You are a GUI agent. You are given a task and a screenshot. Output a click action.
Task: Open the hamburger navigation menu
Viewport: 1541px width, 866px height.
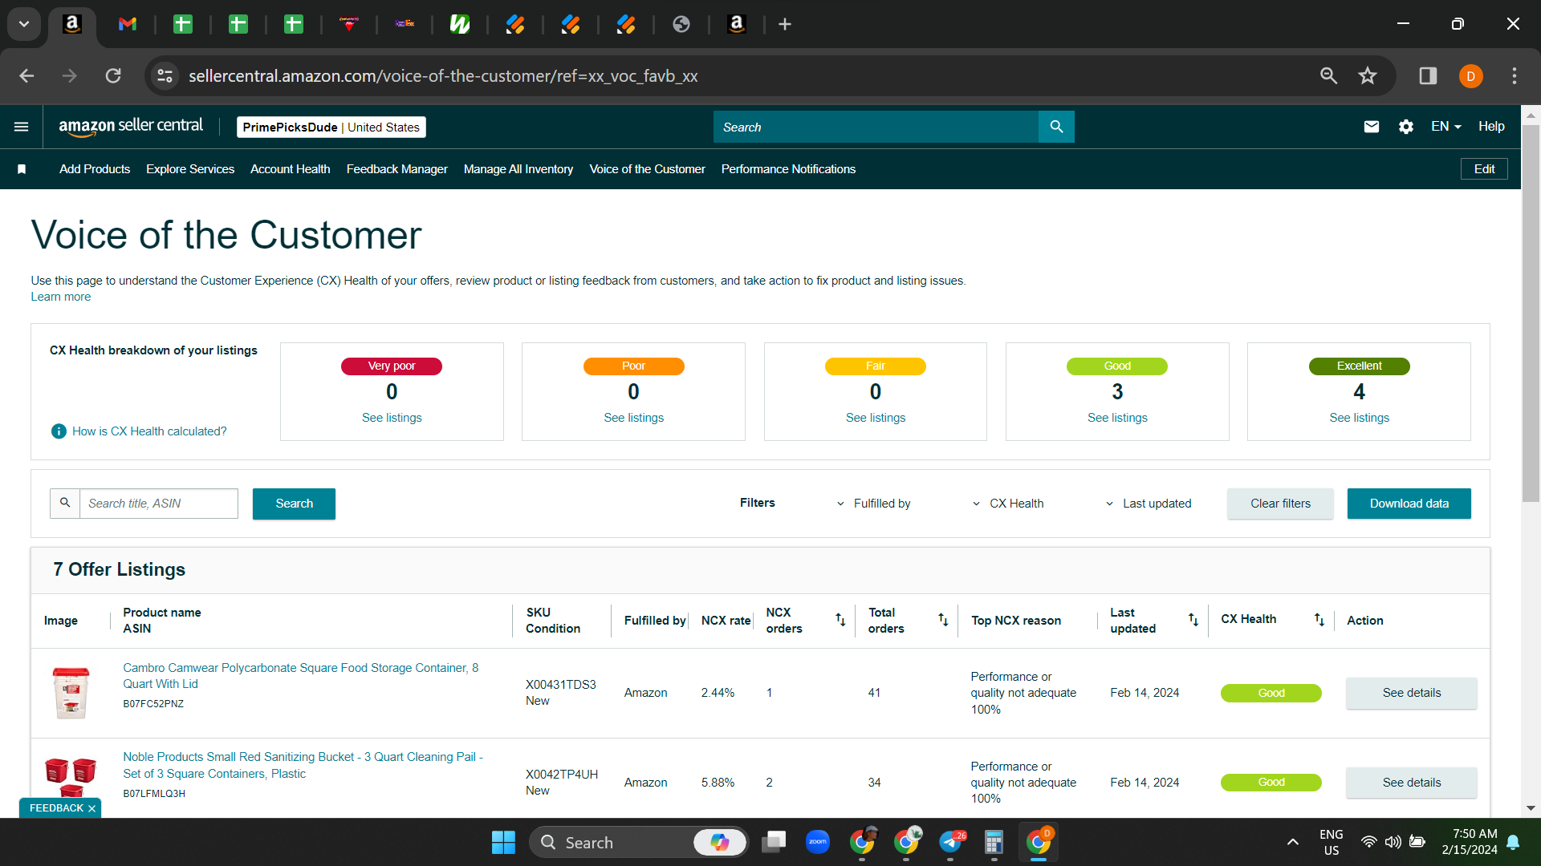coord(22,127)
